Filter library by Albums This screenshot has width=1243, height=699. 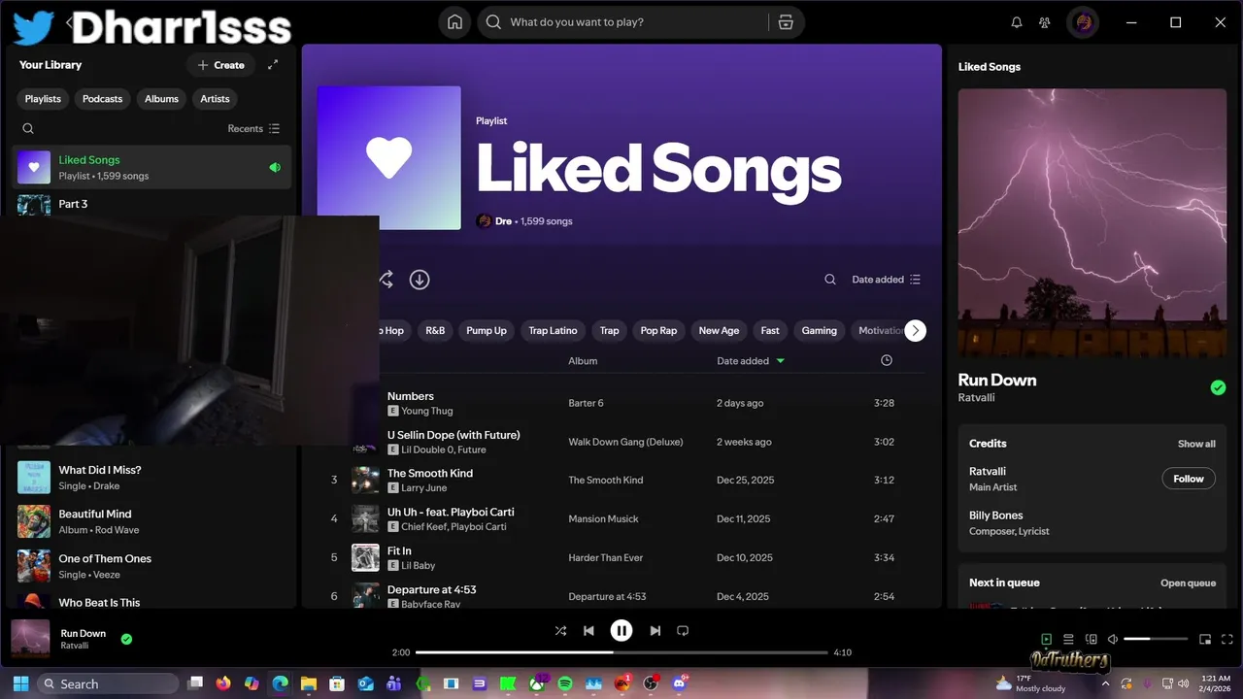pyautogui.click(x=161, y=99)
